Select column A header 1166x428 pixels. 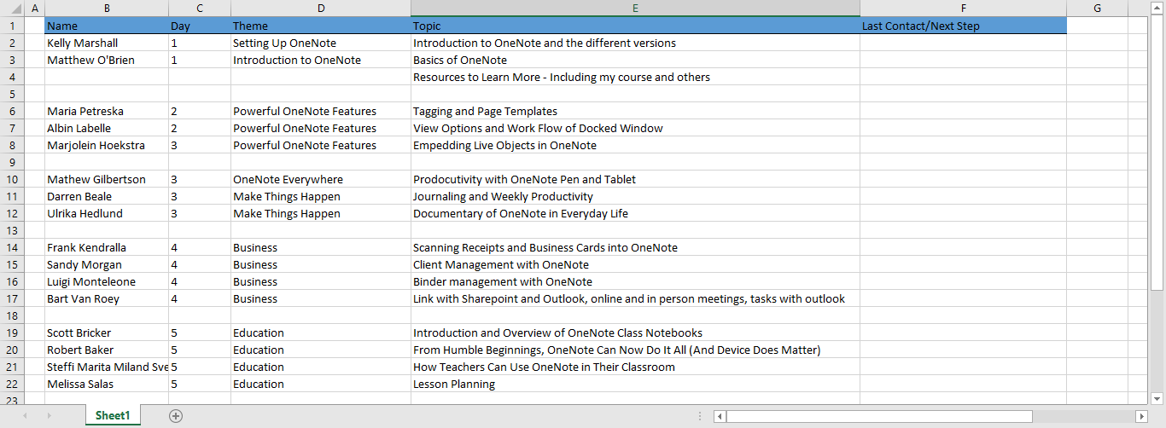point(35,9)
